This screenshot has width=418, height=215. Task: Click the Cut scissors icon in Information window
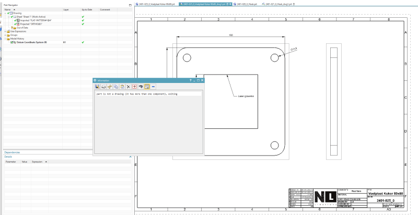110,87
